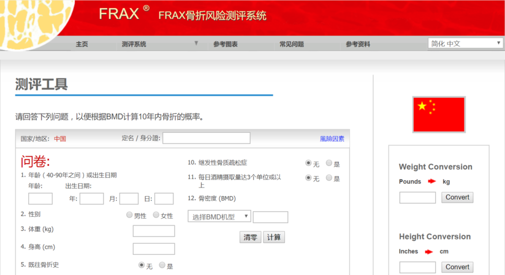This screenshot has height=275, width=505.
Task: Click the 计算 calculate button
Action: click(x=274, y=237)
